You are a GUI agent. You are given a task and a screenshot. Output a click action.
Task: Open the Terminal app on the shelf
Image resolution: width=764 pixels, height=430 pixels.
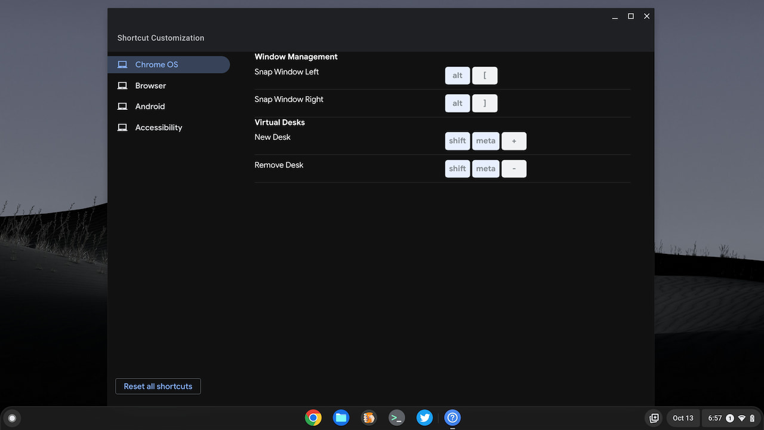coord(396,417)
